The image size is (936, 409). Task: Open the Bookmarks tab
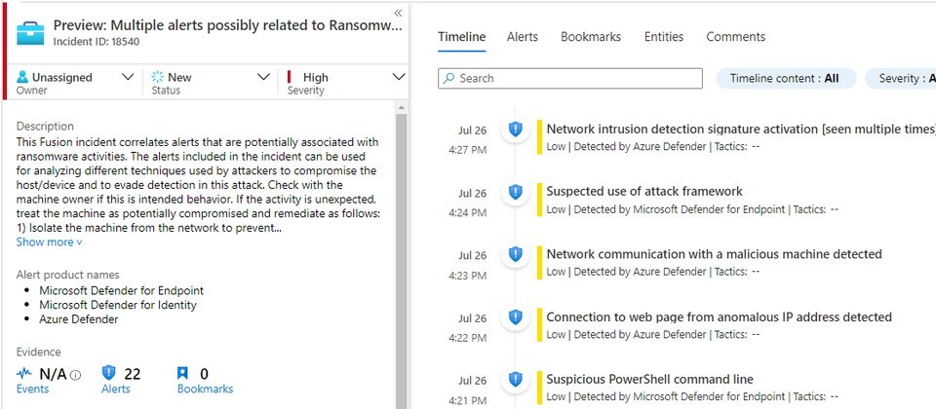(x=590, y=37)
